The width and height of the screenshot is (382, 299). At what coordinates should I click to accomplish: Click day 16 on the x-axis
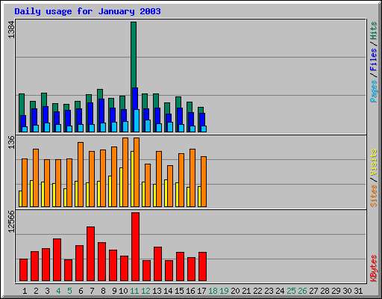tap(190, 291)
